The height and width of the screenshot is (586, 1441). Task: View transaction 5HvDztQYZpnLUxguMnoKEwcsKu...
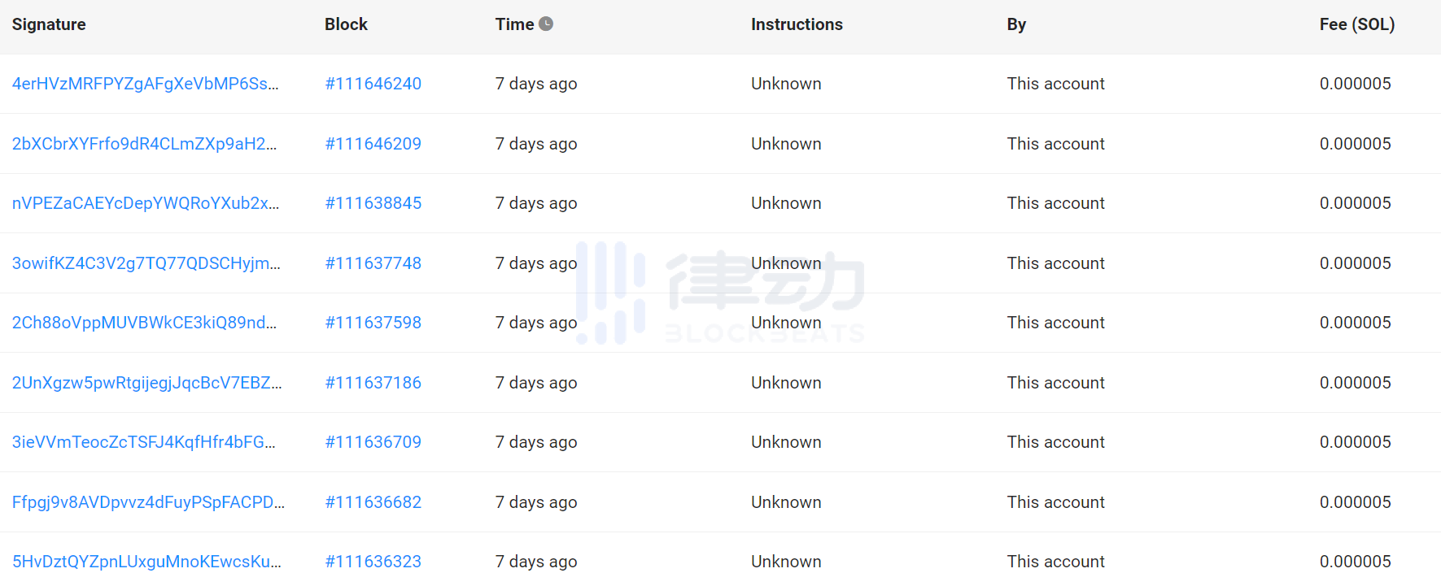click(145, 561)
